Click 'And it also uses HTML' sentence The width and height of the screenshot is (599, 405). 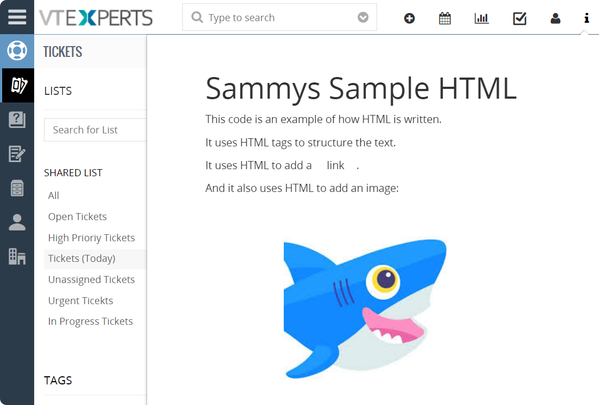302,188
